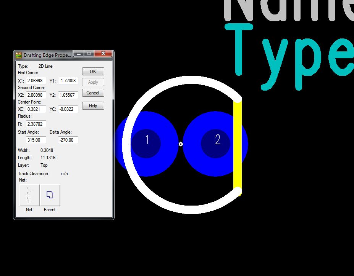Select the white arc outline

coord(126,144)
